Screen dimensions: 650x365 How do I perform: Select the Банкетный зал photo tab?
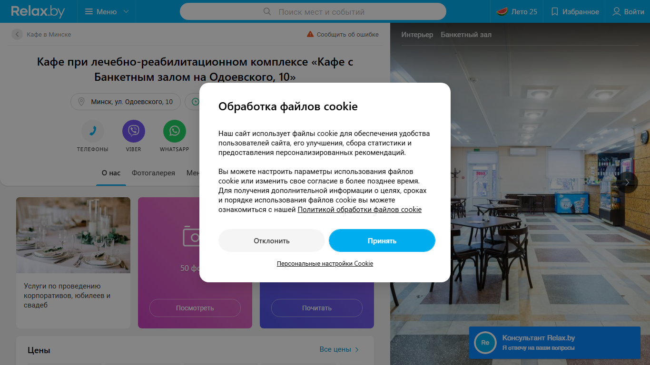pyautogui.click(x=466, y=35)
